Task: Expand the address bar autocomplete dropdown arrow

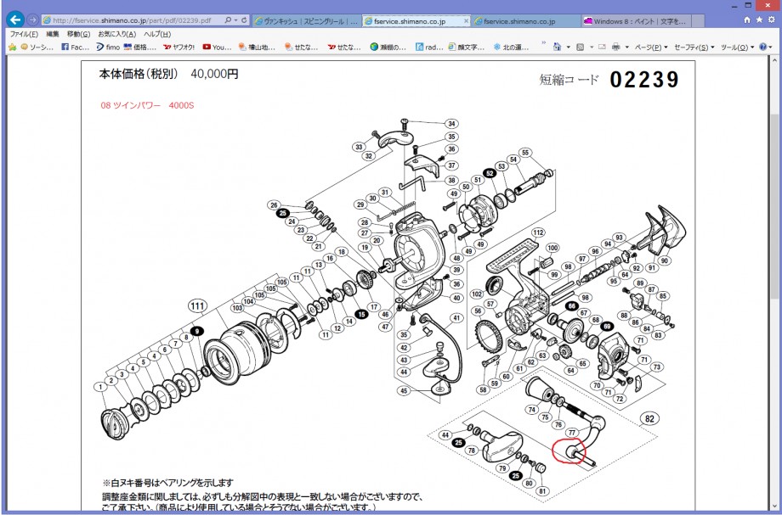Action: click(x=235, y=20)
